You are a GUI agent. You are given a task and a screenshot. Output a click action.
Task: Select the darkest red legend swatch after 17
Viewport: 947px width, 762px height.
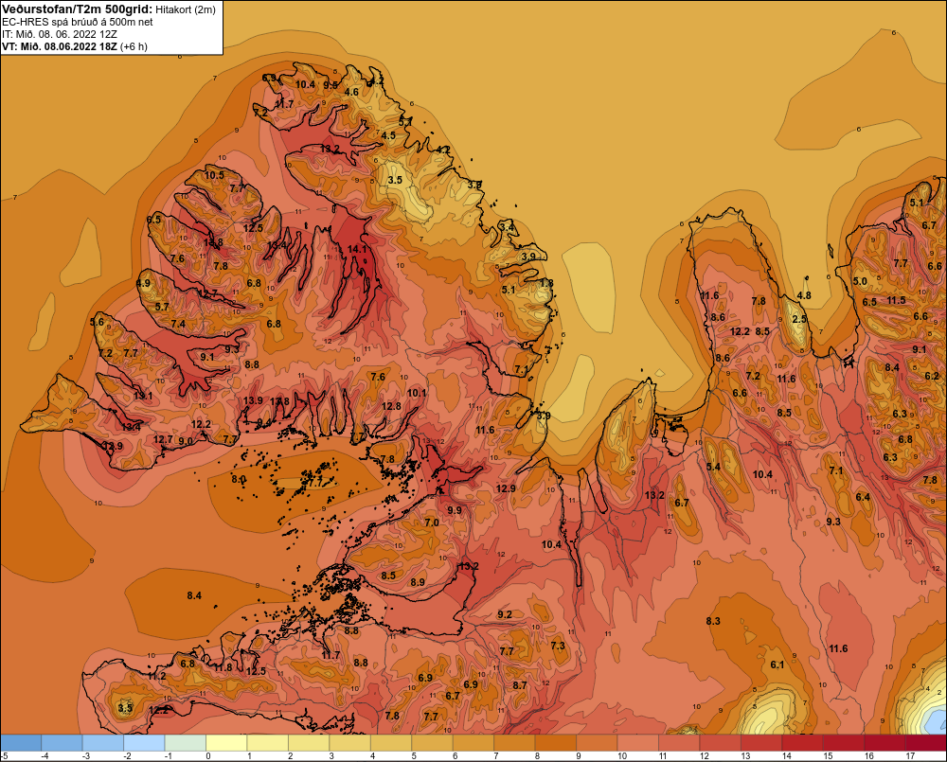click(x=926, y=742)
